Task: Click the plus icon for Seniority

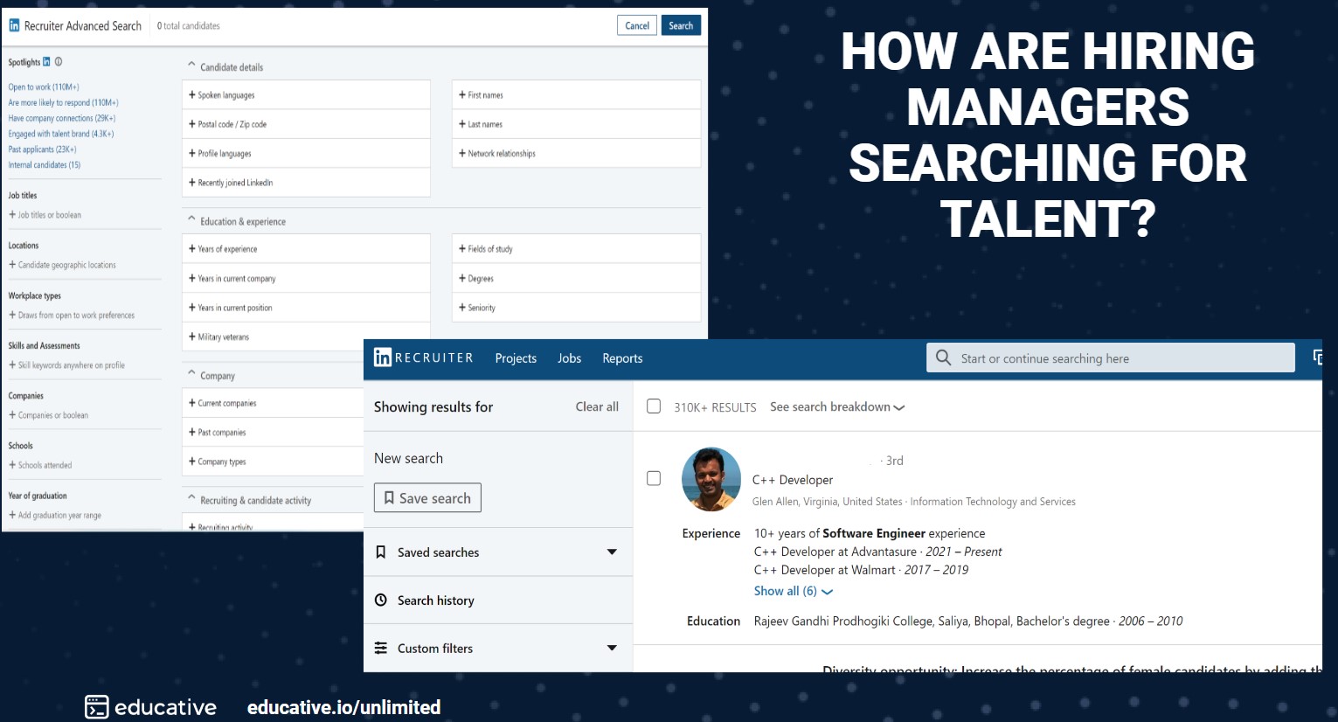Action: tap(462, 308)
